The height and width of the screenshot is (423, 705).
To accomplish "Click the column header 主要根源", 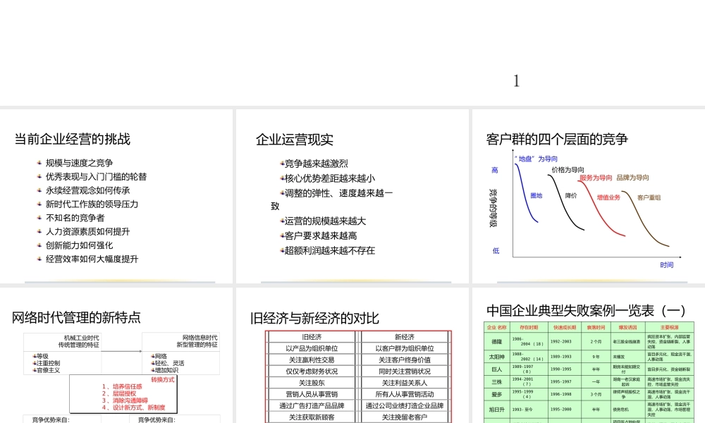I will (x=670, y=327).
